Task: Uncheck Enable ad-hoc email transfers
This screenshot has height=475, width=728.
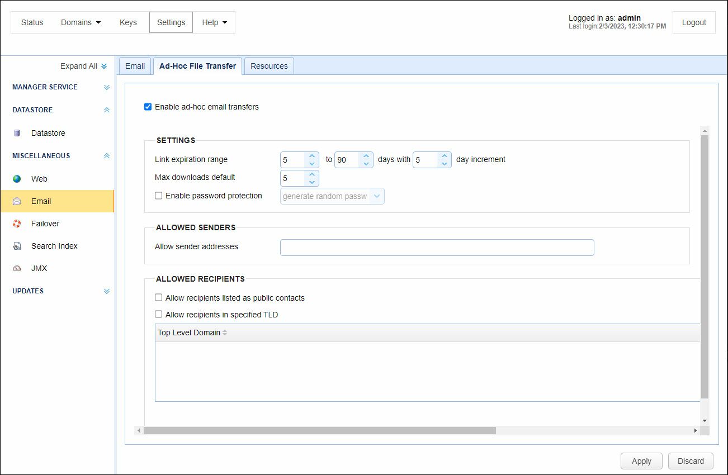Action: click(x=148, y=107)
